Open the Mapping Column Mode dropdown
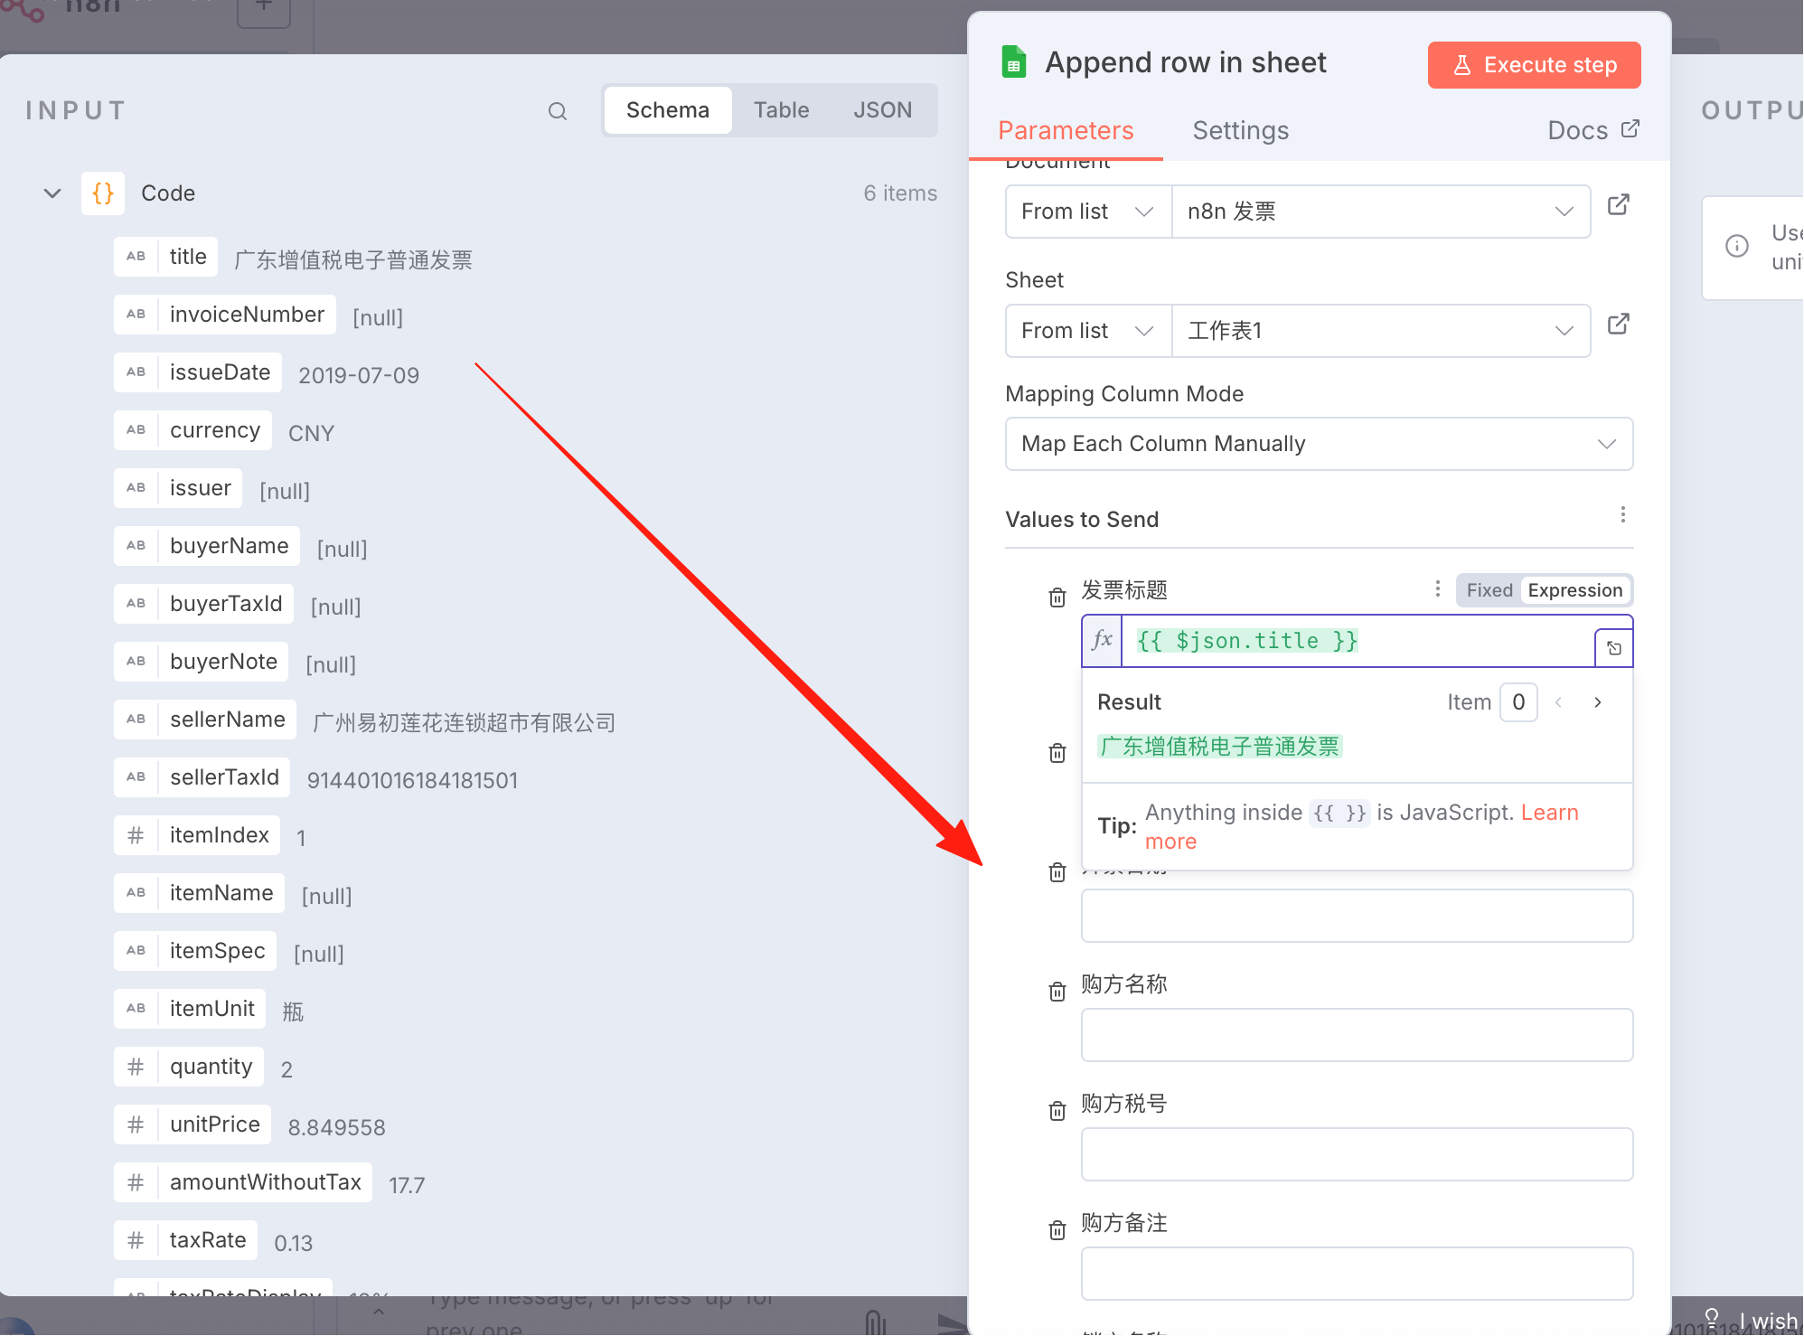 (x=1319, y=444)
